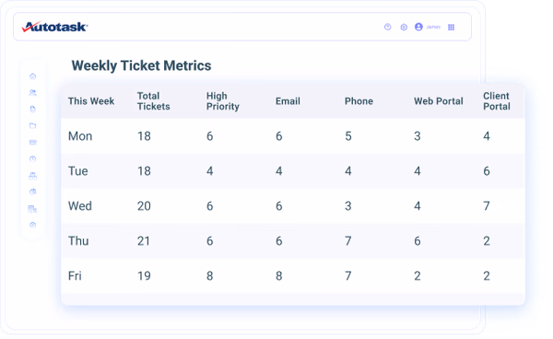Click Mon's Total Tickets value 18
Screen dimensions: 553x339
tap(144, 136)
